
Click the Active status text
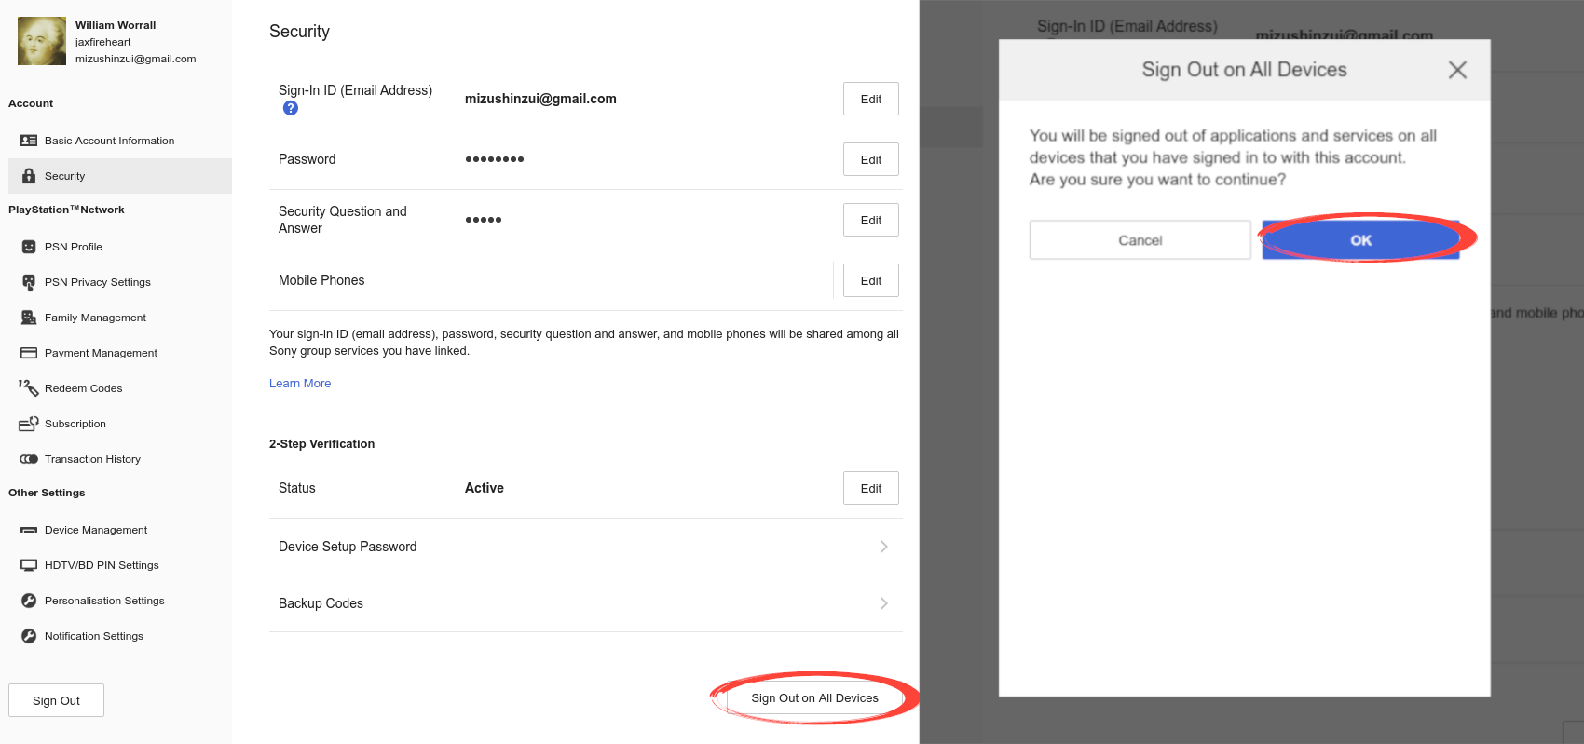(x=485, y=488)
